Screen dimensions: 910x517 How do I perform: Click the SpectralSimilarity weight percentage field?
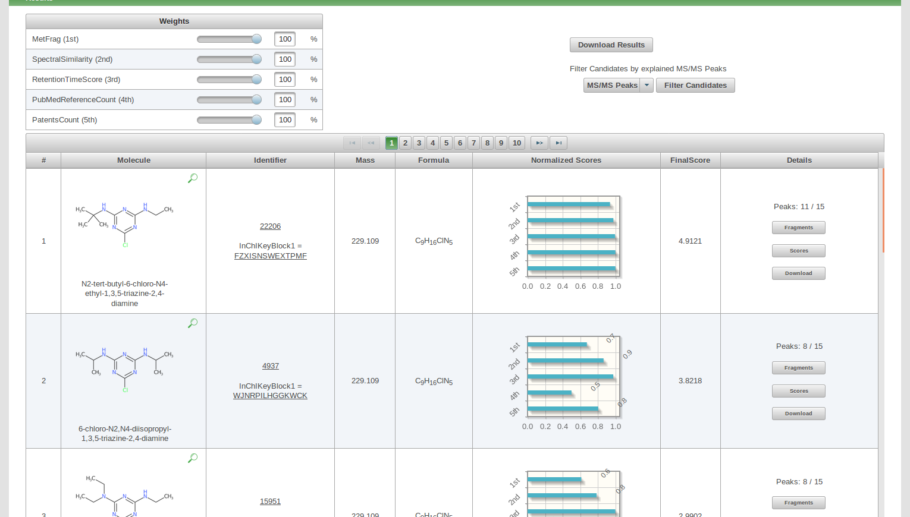285,59
